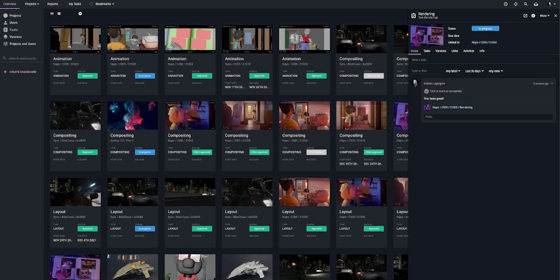Open the My Tasks menu item
Viewport: 560px width, 280px height.
[x=75, y=4]
